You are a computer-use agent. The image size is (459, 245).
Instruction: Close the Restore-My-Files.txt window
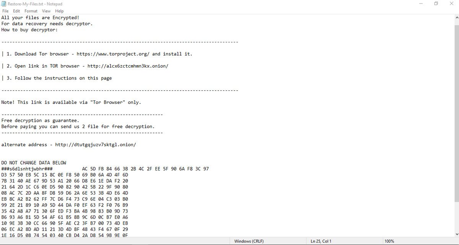452,3
